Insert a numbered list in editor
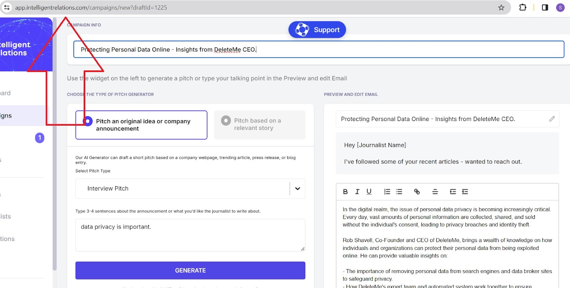Image resolution: width=570 pixels, height=288 pixels. [387, 192]
